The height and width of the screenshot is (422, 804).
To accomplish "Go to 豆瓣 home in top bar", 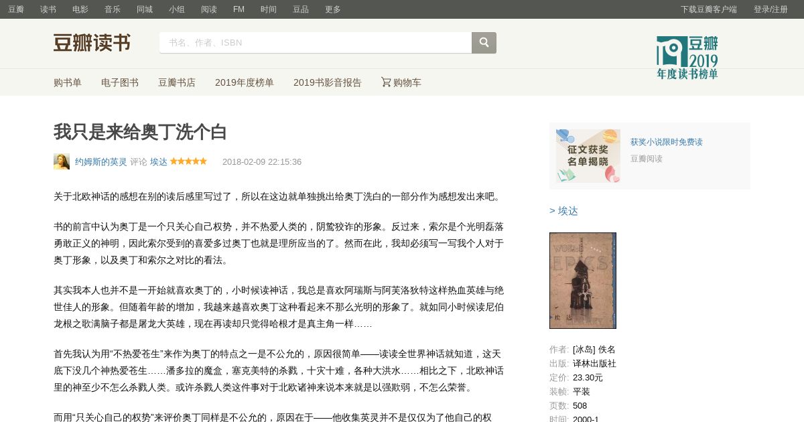I will click(16, 9).
